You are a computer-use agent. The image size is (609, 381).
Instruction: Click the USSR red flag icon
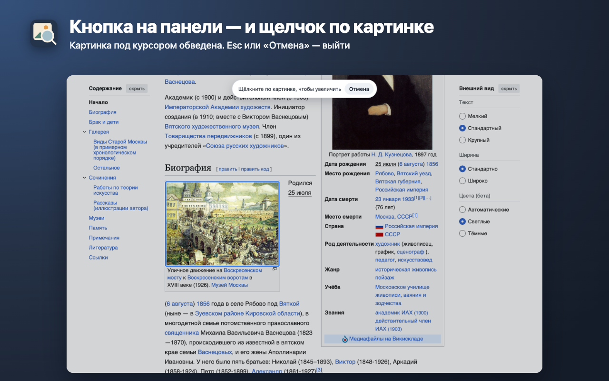(x=379, y=234)
